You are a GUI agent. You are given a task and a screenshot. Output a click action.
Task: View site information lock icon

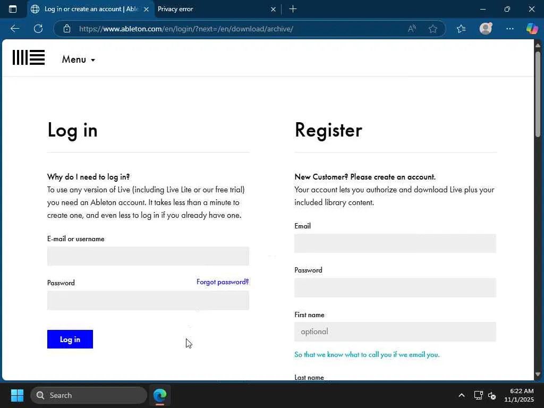pos(67,29)
